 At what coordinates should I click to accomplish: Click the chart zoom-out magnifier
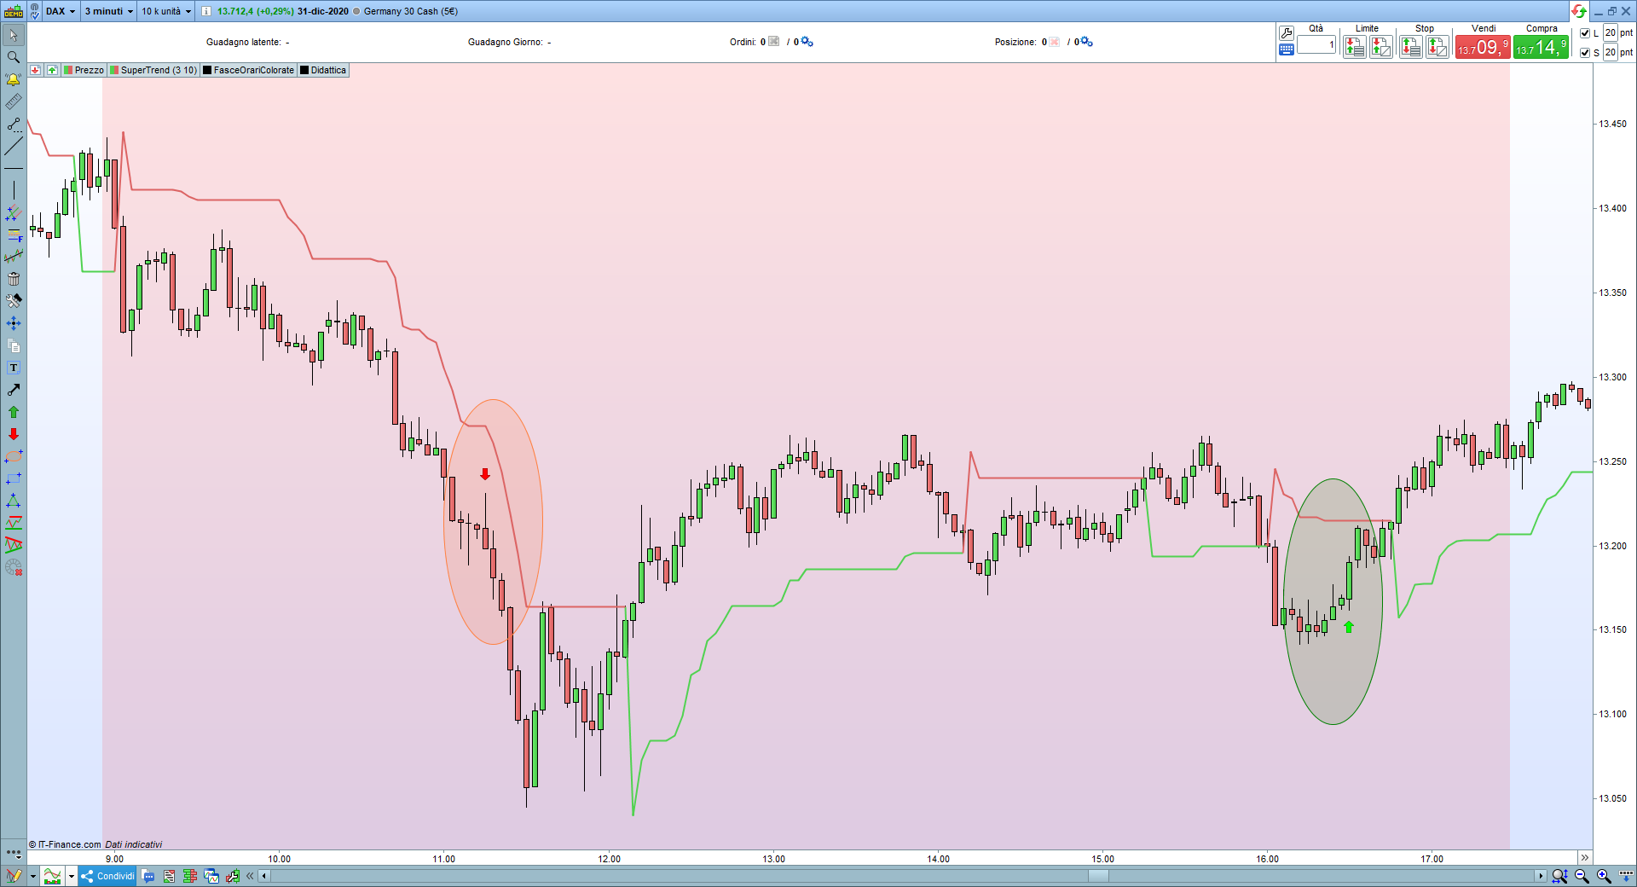[1582, 876]
